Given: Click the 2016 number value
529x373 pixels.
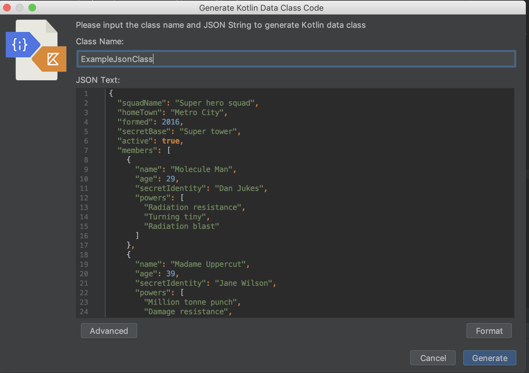Looking at the screenshot, I should click(171, 122).
